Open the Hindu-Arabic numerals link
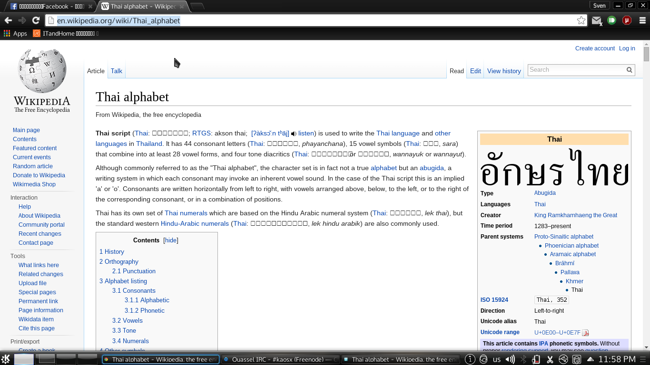The image size is (650, 365). click(195, 224)
